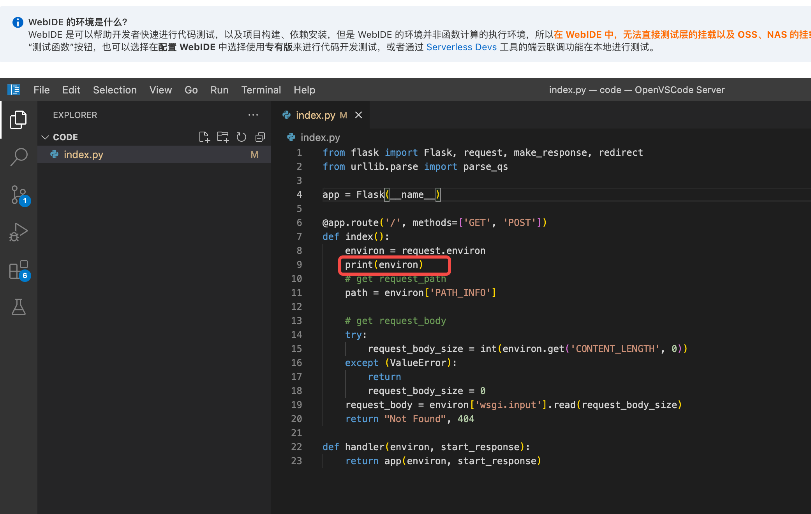Click the '# get request_body' comment
Image resolution: width=811 pixels, height=514 pixels.
[x=395, y=320]
